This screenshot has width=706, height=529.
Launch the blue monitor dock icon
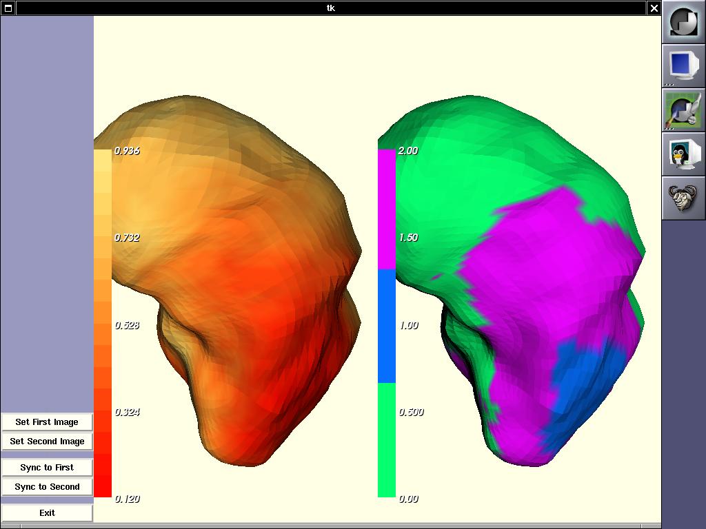683,65
